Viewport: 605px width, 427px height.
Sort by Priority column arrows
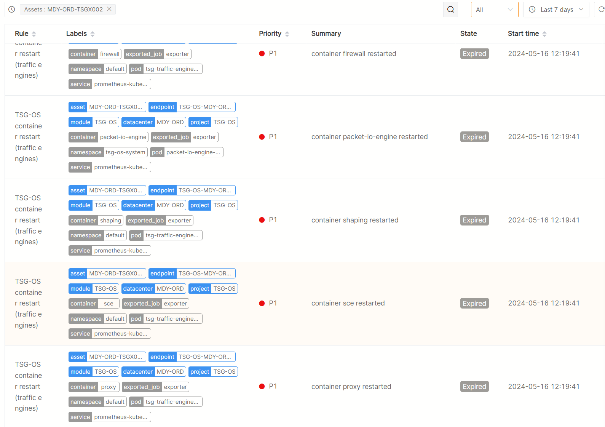coord(287,34)
